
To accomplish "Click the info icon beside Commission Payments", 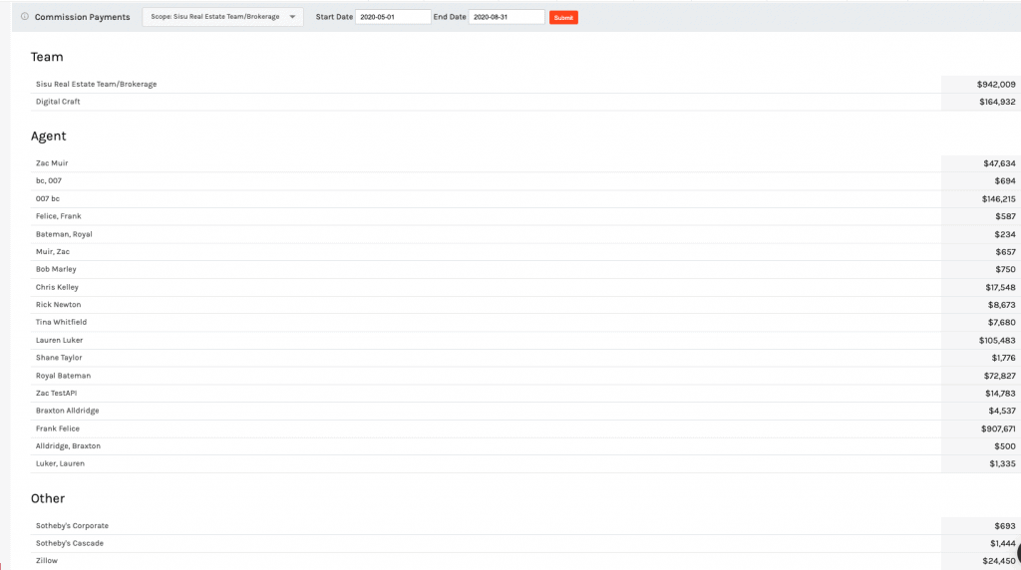I will tap(25, 16).
